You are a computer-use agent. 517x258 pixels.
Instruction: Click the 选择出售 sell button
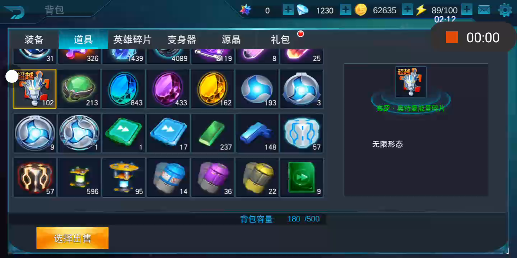click(x=73, y=238)
